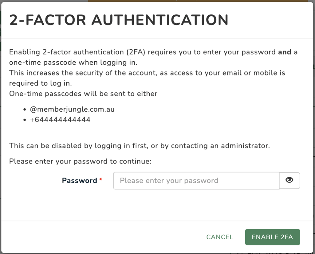The image size is (315, 254).
Task: Select the phone number +644444444444
Action: point(60,120)
